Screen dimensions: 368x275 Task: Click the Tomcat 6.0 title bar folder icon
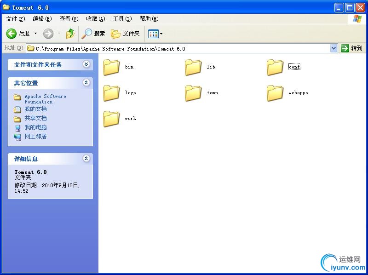tap(6, 7)
